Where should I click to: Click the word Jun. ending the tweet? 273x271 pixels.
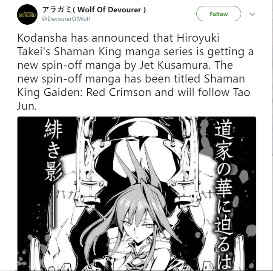(x=27, y=106)
